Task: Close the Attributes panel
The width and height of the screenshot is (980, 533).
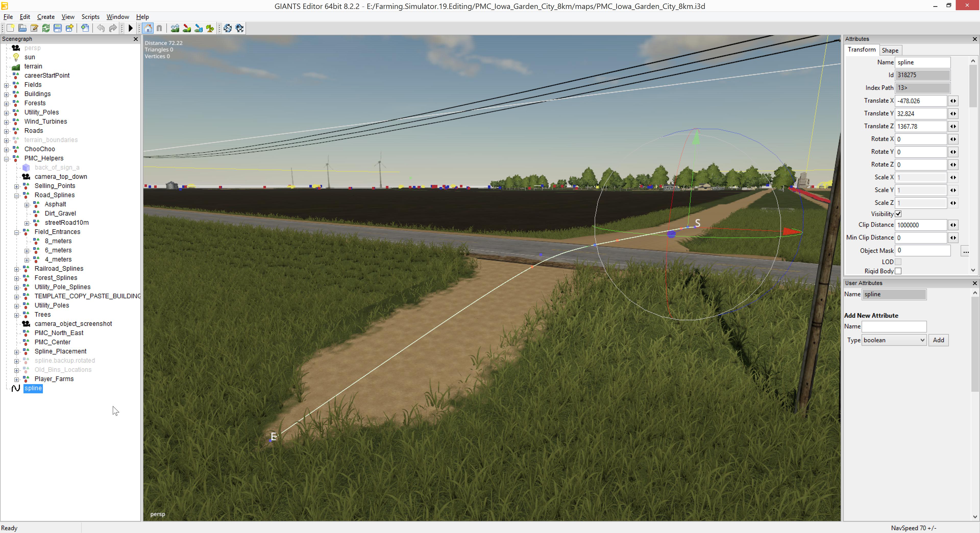Action: [975, 39]
